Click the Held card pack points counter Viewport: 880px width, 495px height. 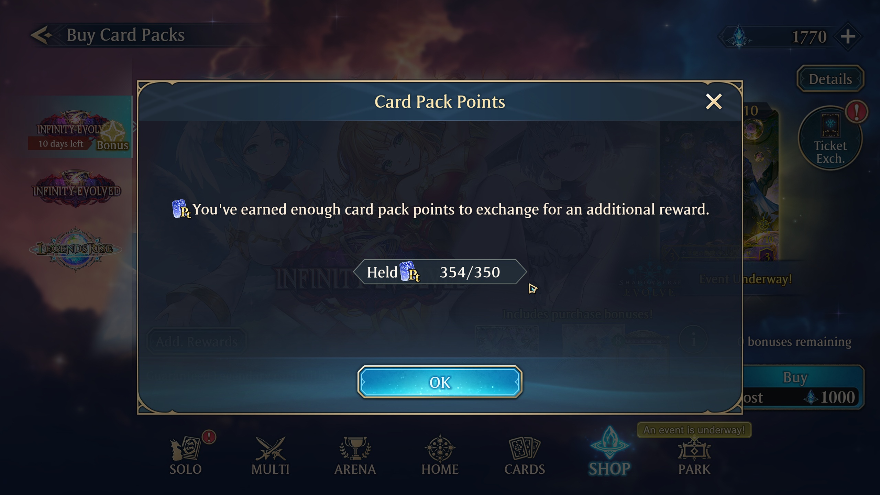440,272
